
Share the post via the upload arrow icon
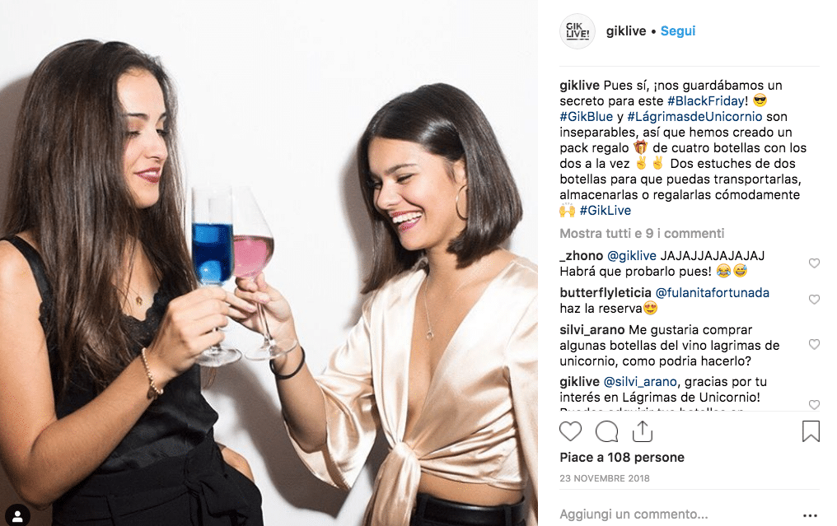(642, 431)
